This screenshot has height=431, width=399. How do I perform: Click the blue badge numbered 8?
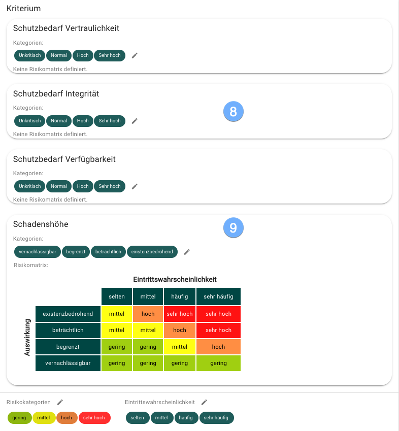click(x=234, y=112)
